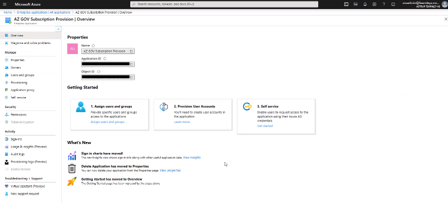448x203 pixels.
Task: Click the Assign users and groups person icon
Action: pos(81,107)
